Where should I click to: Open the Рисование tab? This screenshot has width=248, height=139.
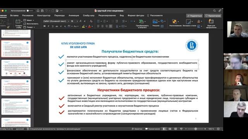pyautogui.click(x=28, y=15)
